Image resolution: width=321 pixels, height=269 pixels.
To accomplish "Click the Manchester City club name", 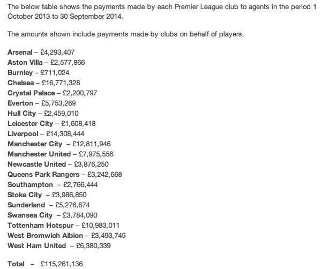I will 35,144.
